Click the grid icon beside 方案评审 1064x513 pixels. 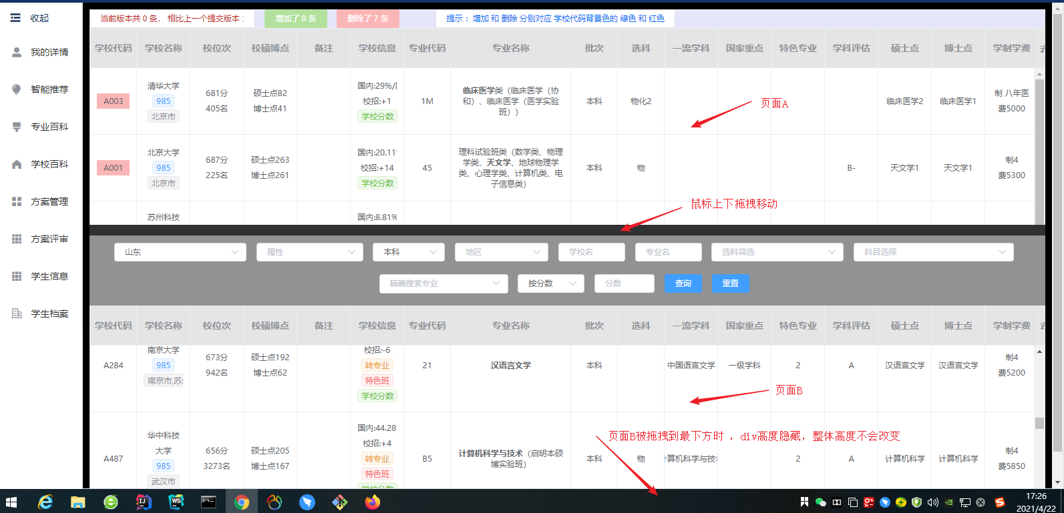pyautogui.click(x=17, y=239)
